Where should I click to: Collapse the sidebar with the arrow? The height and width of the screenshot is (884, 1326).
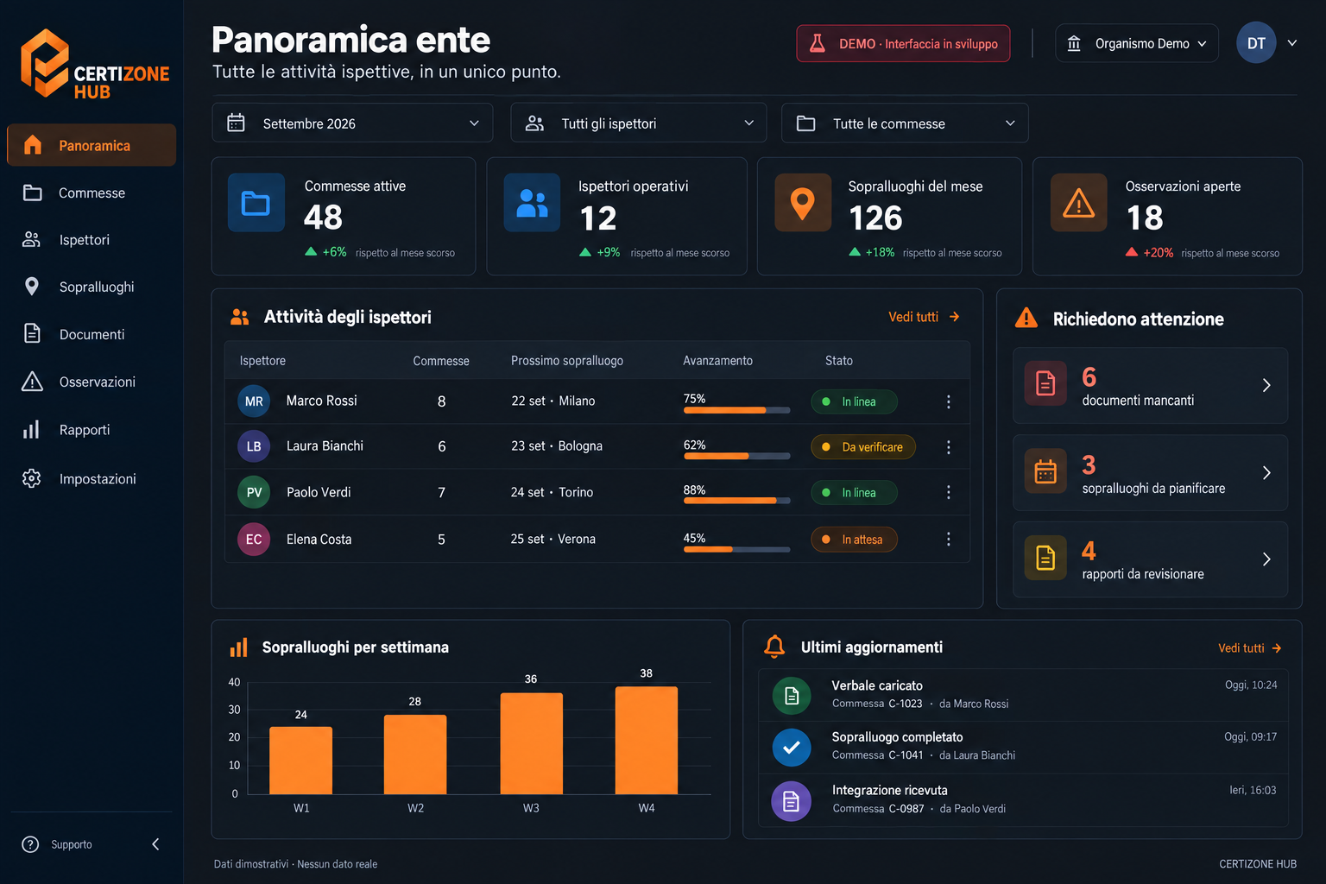[x=155, y=844]
